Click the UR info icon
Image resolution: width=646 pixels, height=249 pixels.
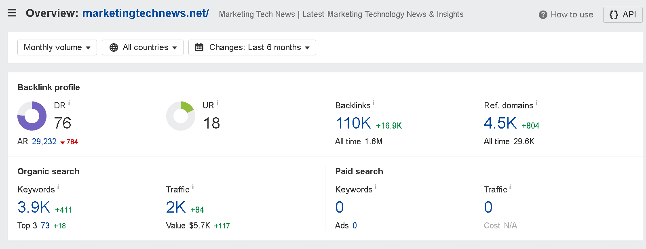tap(217, 103)
